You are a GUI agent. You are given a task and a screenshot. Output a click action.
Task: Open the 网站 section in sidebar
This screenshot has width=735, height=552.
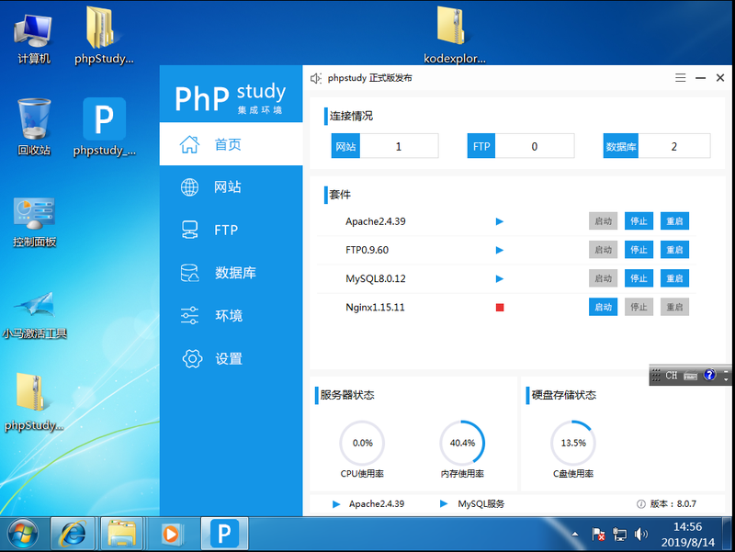coord(231,187)
